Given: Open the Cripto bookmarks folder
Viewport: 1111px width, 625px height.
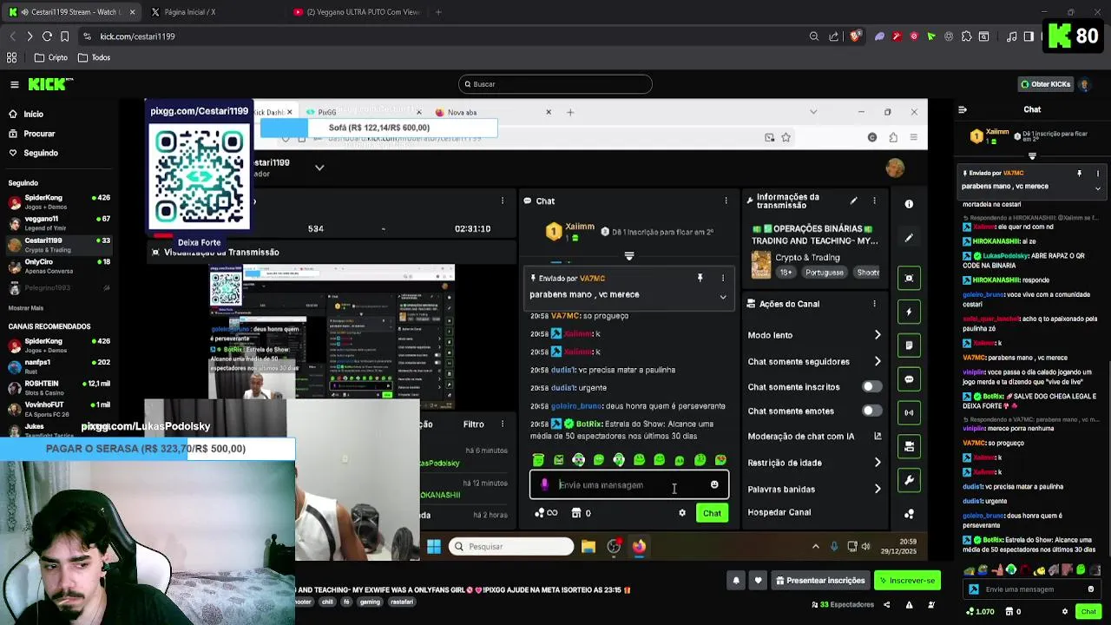Looking at the screenshot, I should pos(51,57).
